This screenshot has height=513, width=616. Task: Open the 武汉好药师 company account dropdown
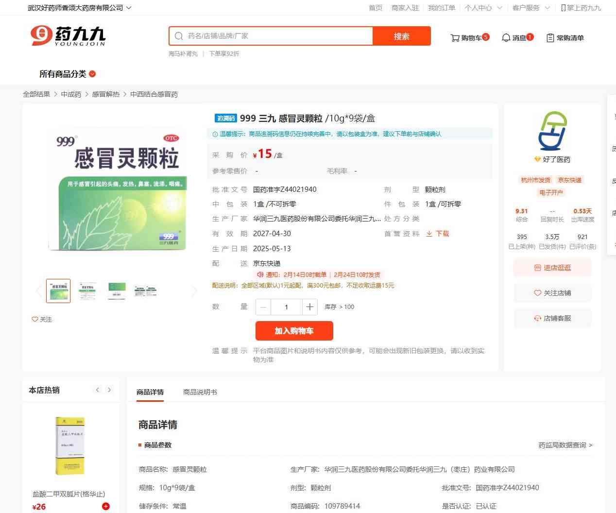(x=79, y=8)
